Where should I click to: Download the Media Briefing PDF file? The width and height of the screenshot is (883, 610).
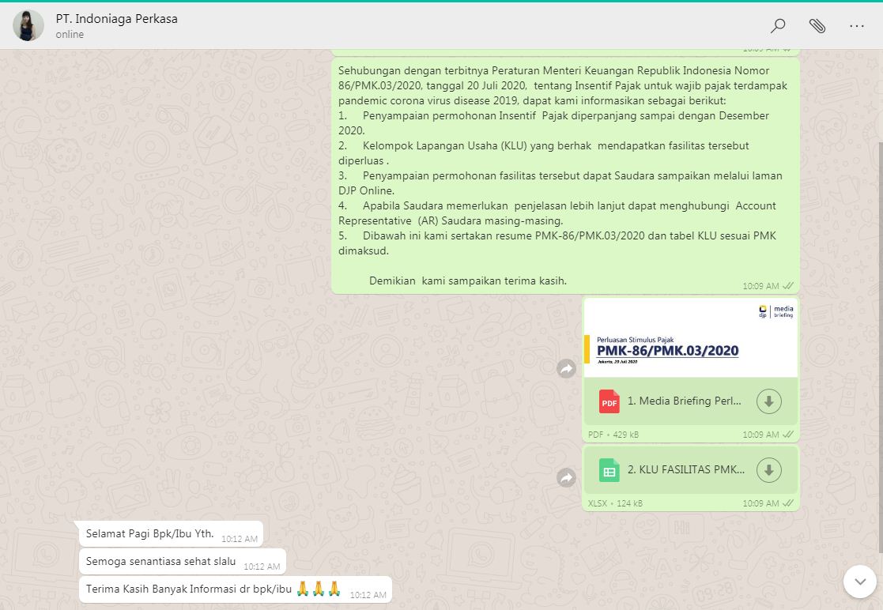click(768, 401)
